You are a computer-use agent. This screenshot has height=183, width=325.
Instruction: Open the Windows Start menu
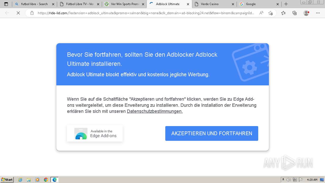click(7, 179)
